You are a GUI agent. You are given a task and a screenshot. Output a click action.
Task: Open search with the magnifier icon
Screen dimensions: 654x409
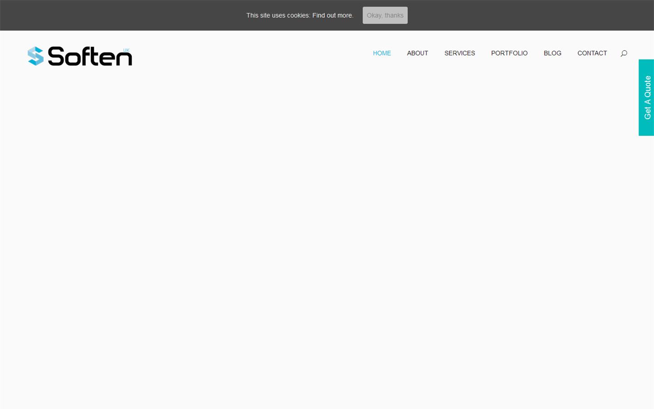click(x=624, y=53)
